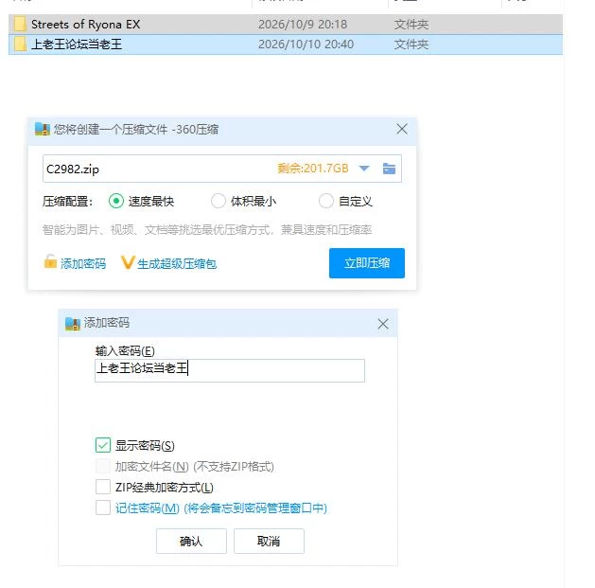Select the Streets of Ryona EX folder name
The width and height of the screenshot is (595, 588).
[85, 25]
